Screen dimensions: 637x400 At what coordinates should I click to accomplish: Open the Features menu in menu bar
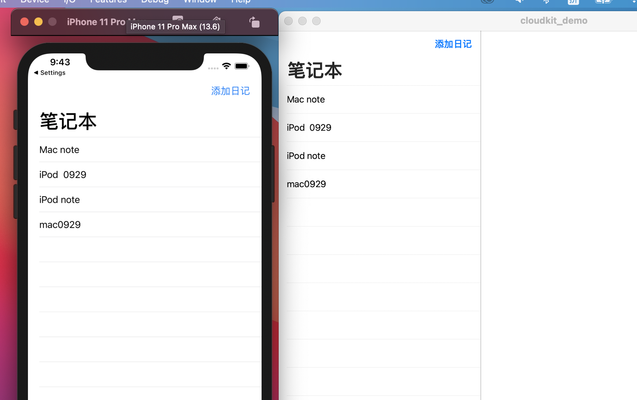pos(108,2)
